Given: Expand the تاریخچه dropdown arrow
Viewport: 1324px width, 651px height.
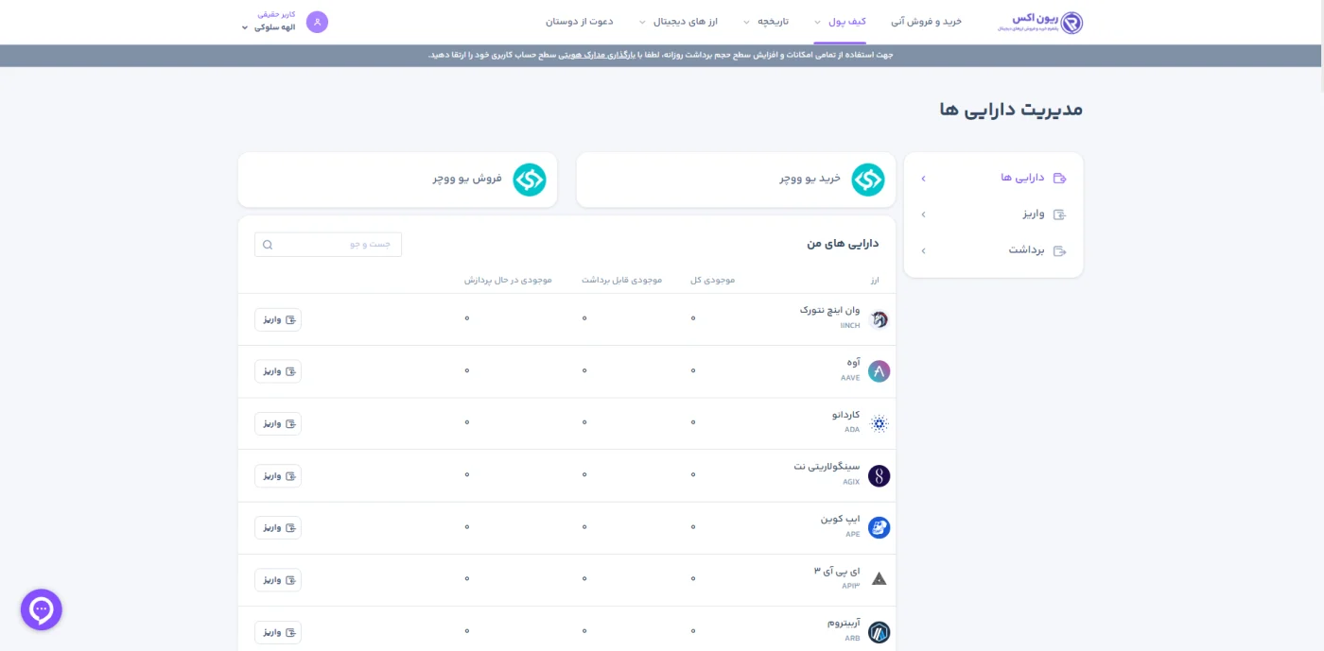Looking at the screenshot, I should 746,22.
